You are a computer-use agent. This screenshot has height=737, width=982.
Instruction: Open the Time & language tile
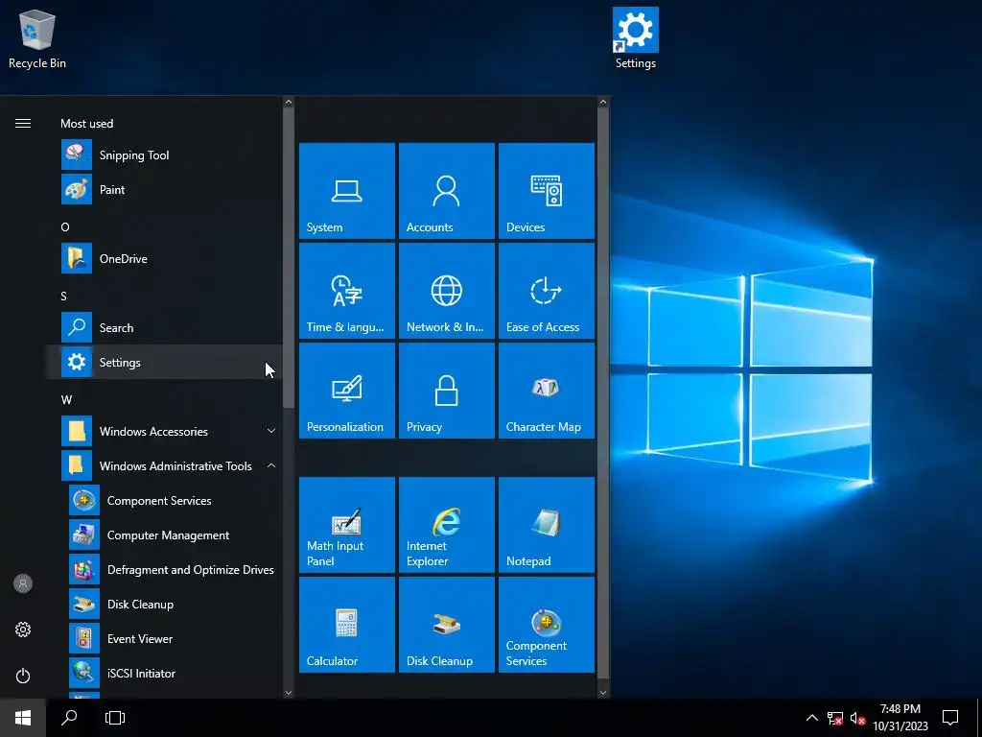click(x=347, y=291)
